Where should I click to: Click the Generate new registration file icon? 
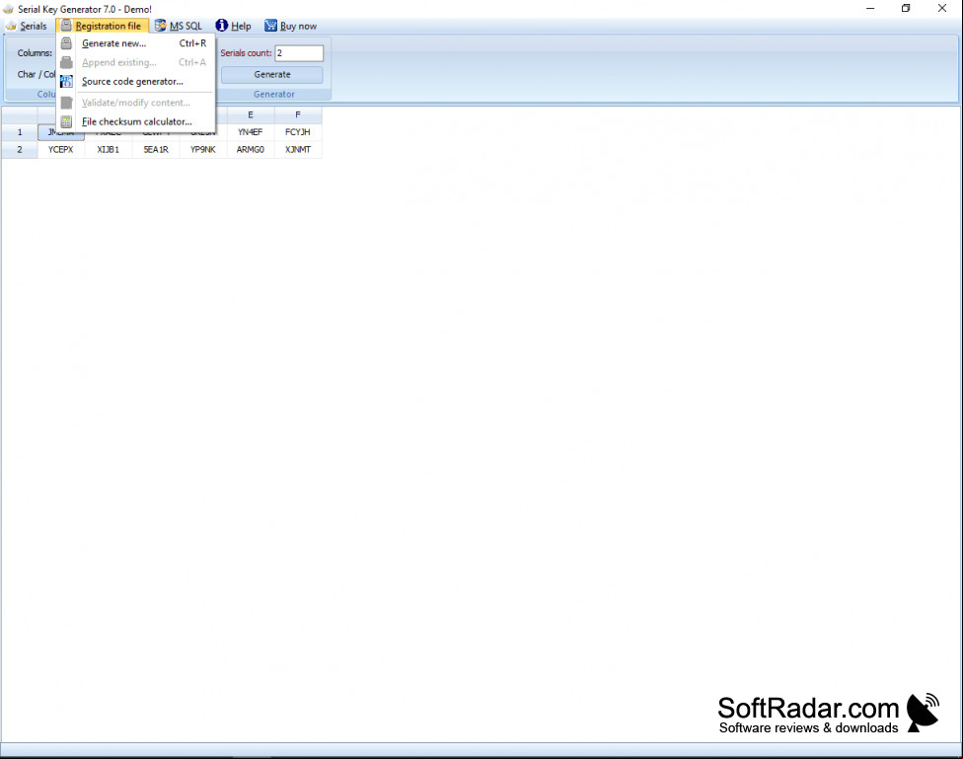click(x=66, y=43)
